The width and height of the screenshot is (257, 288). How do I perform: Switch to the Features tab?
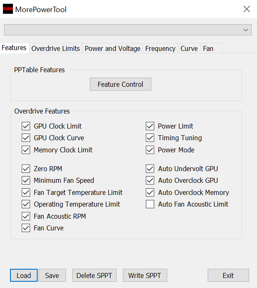[14, 48]
